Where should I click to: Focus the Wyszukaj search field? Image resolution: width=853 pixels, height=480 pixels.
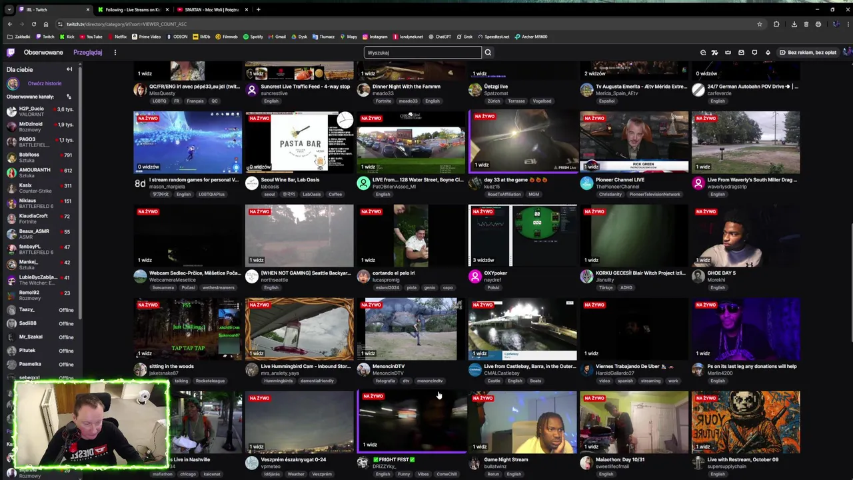coord(423,53)
